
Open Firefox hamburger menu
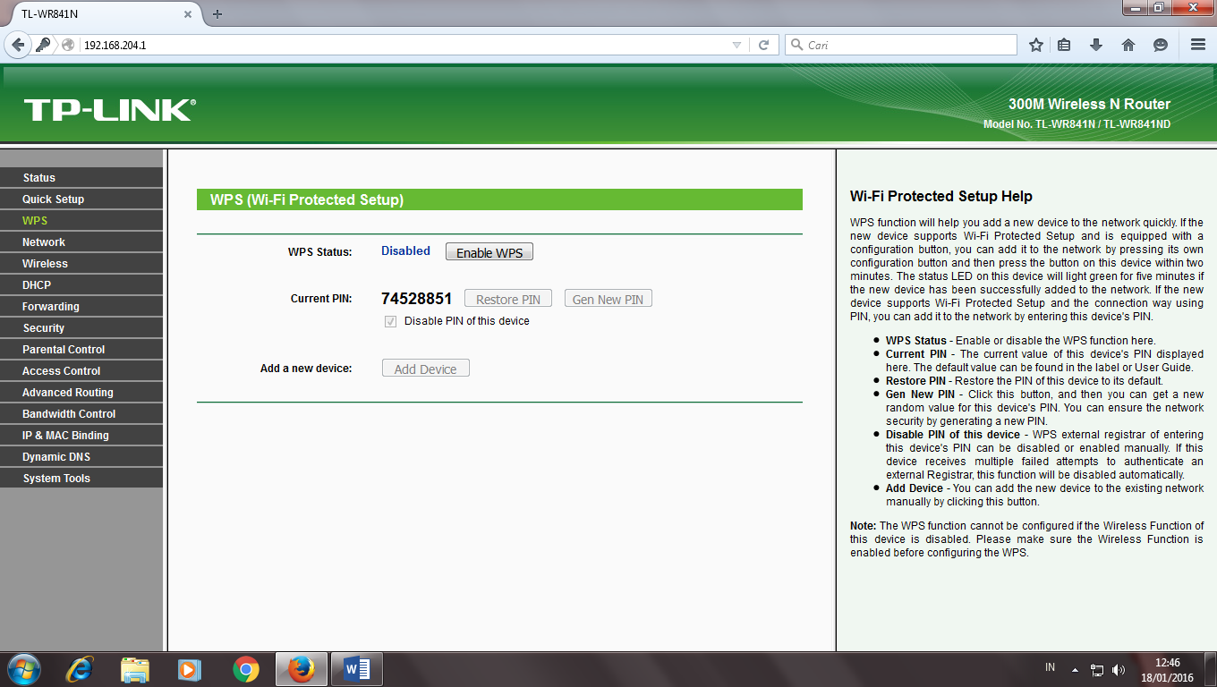click(x=1198, y=45)
